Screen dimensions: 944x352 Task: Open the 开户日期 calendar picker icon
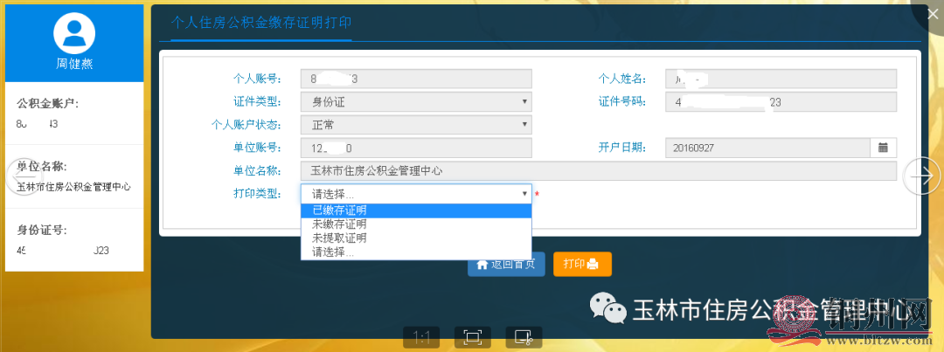tap(883, 148)
